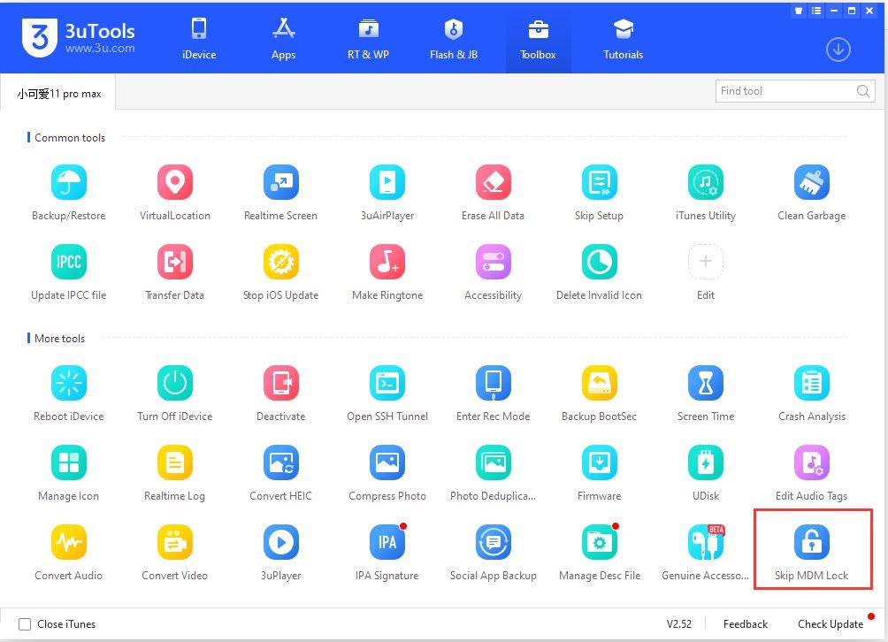Open the Make Ringtone tool
This screenshot has height=642, width=888.
(387, 272)
